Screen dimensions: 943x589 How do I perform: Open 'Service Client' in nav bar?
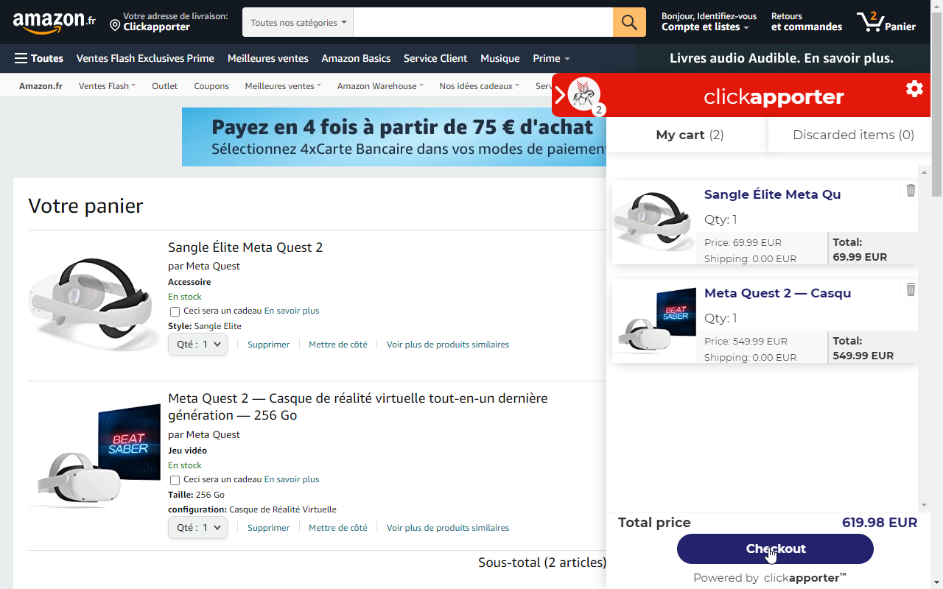tap(435, 58)
